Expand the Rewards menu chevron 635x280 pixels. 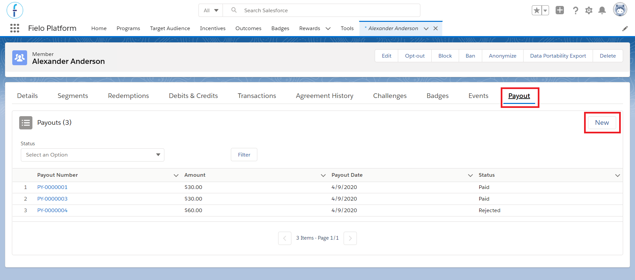(x=328, y=28)
